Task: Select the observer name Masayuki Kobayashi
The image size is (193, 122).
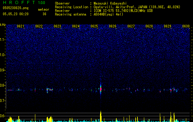Action: coord(110,3)
